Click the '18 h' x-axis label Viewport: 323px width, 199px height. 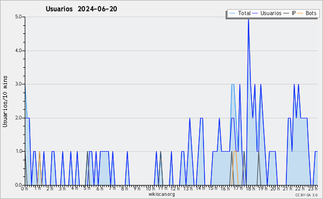tap(250, 189)
